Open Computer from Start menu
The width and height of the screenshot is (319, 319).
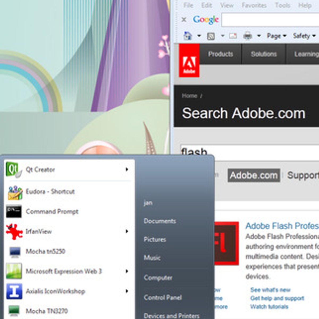click(x=158, y=278)
